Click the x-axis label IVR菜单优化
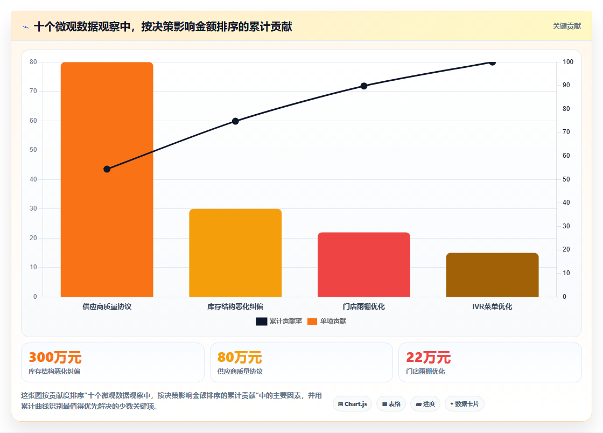 click(x=492, y=306)
